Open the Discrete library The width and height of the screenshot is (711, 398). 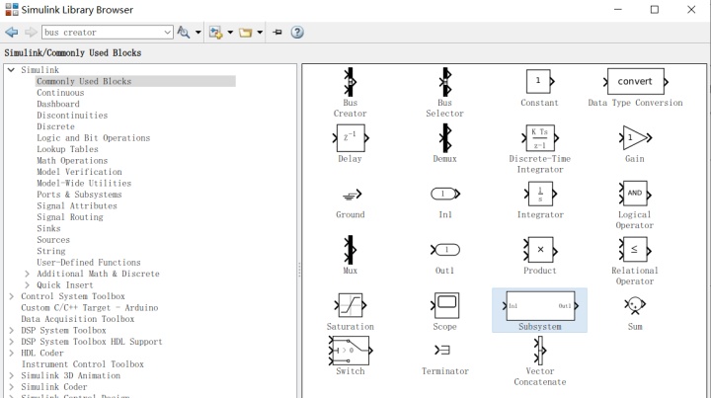(x=55, y=126)
